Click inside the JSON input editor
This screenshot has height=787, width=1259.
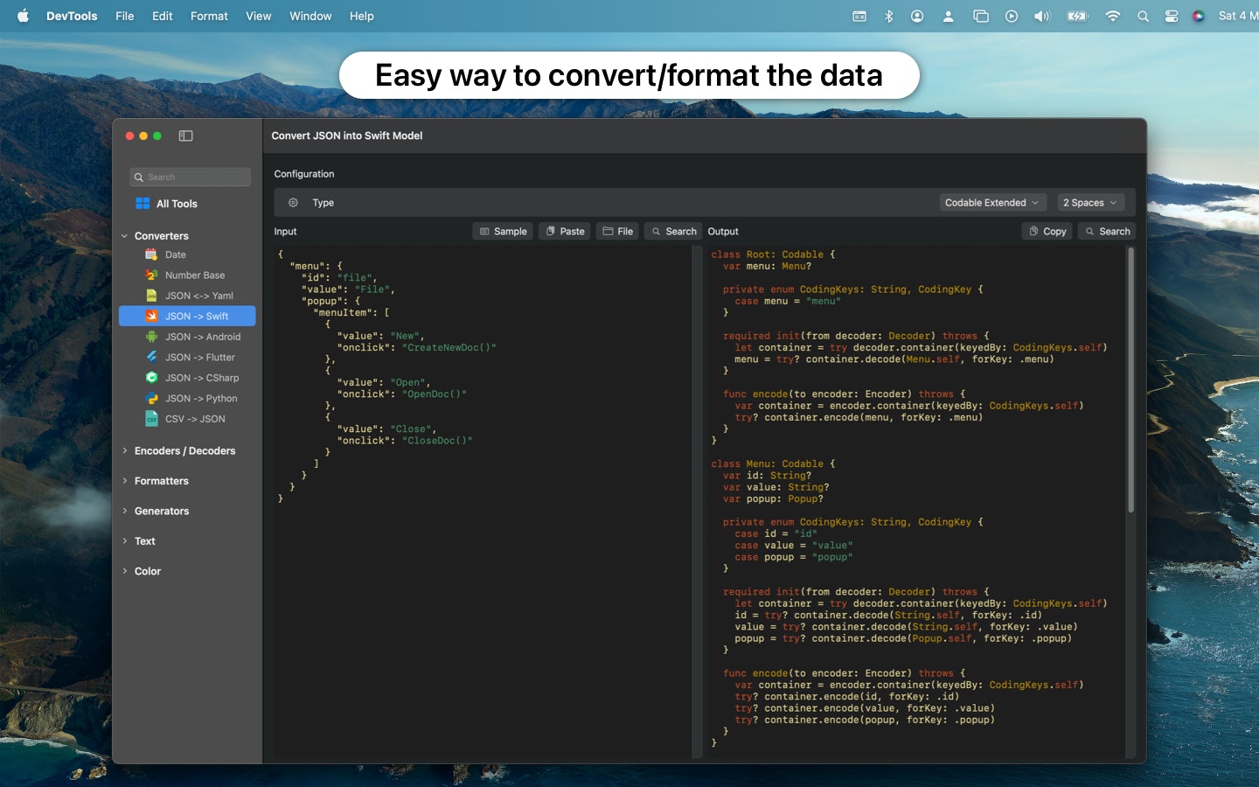[481, 502]
